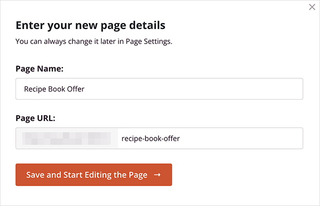This screenshot has height=206, width=320.
Task: Click empty space after the URL slug text
Action: pos(242,139)
